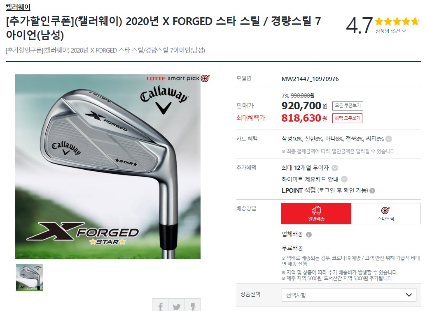Expand 하이마트 제휴카드 안내 details
Image resolution: width=425 pixels, height=311 pixels.
pyautogui.click(x=344, y=179)
